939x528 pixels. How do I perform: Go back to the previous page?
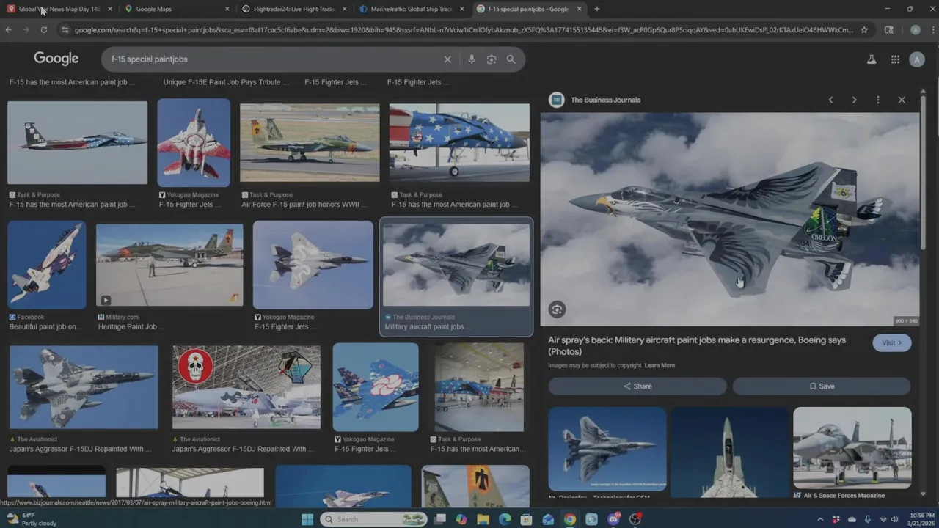coord(8,30)
